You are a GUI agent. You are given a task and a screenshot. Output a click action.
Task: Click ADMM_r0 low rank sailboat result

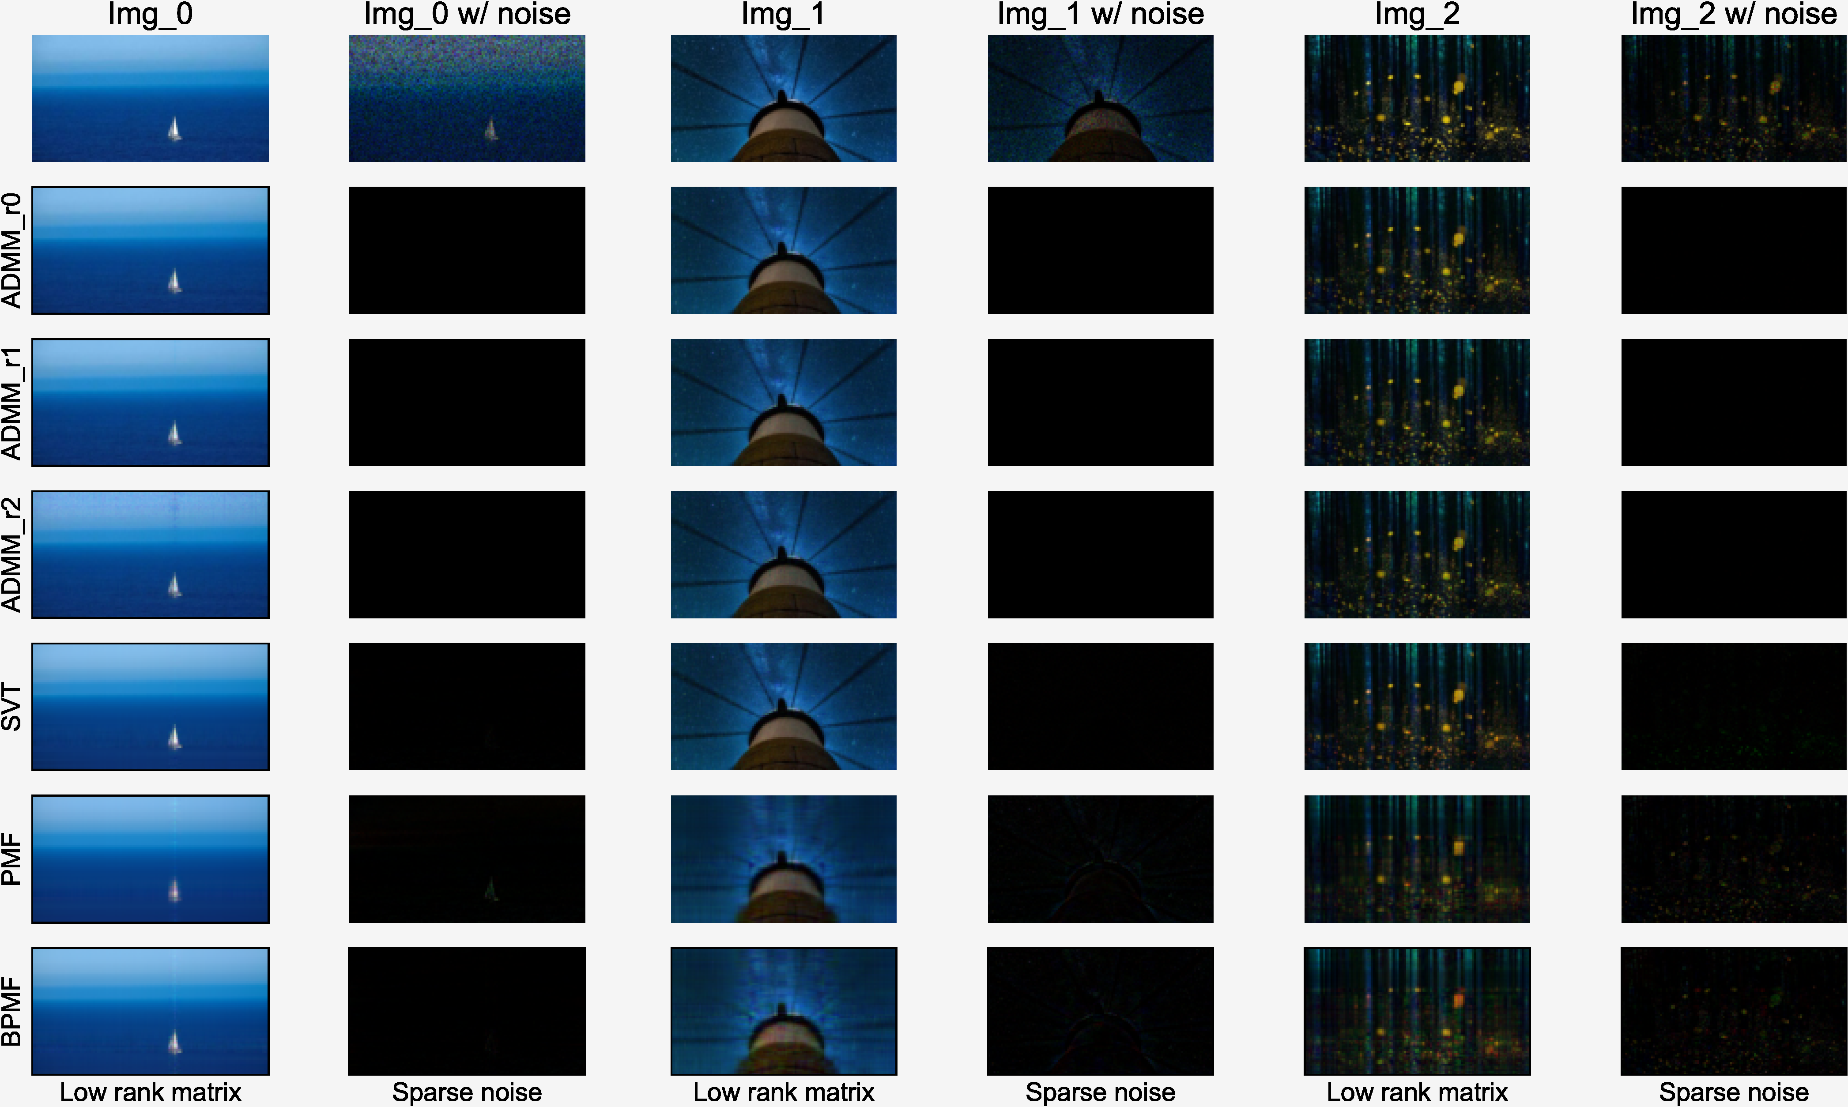150,250
